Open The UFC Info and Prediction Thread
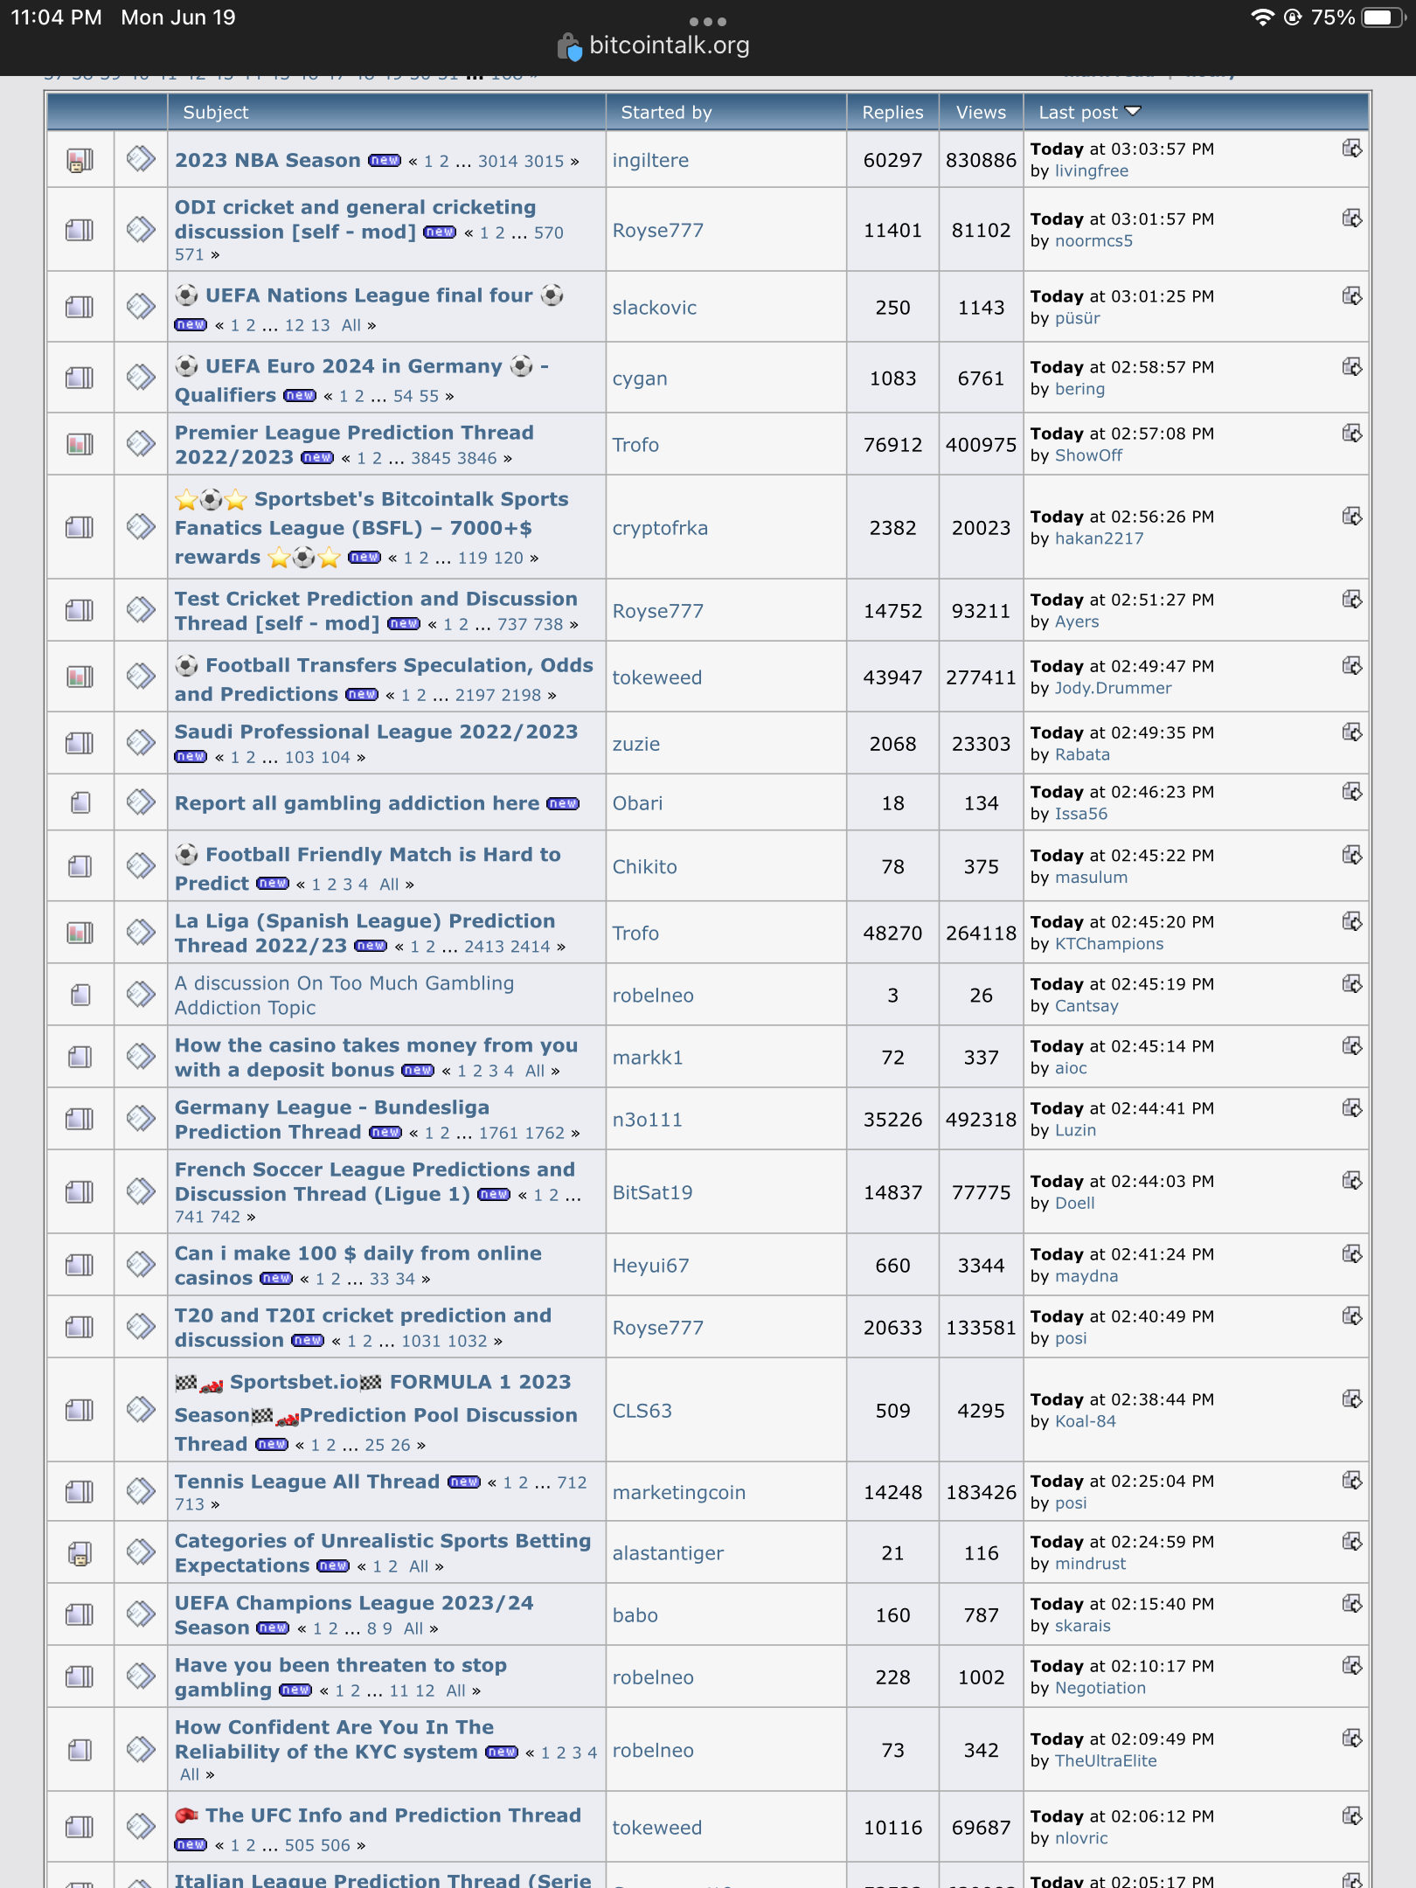Image resolution: width=1416 pixels, height=1888 pixels. [x=393, y=1816]
